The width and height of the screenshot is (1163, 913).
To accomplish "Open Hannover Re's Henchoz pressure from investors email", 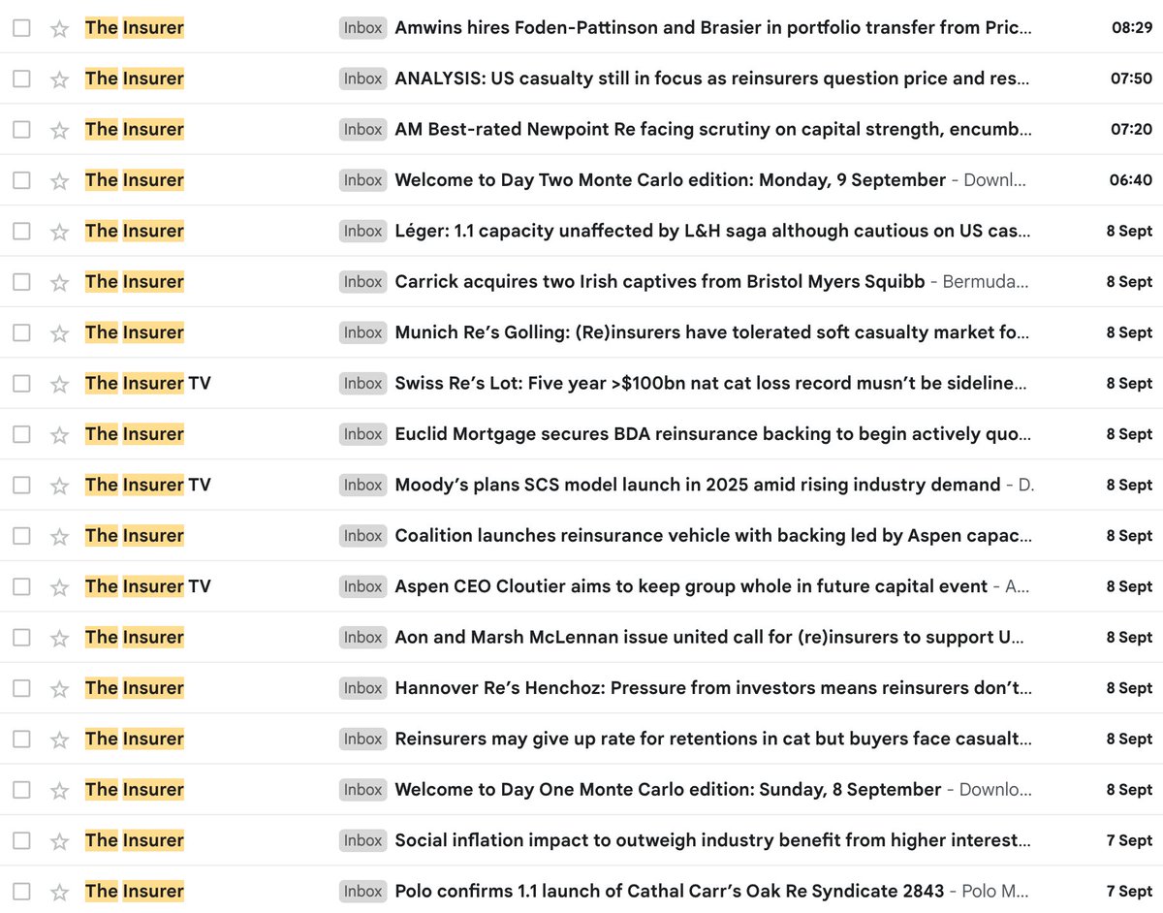I will (713, 688).
